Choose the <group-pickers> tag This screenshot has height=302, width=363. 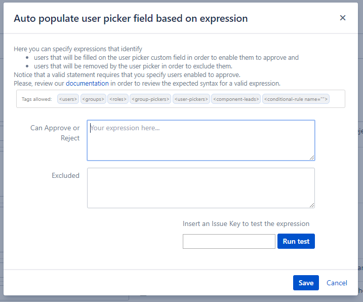tap(150, 99)
